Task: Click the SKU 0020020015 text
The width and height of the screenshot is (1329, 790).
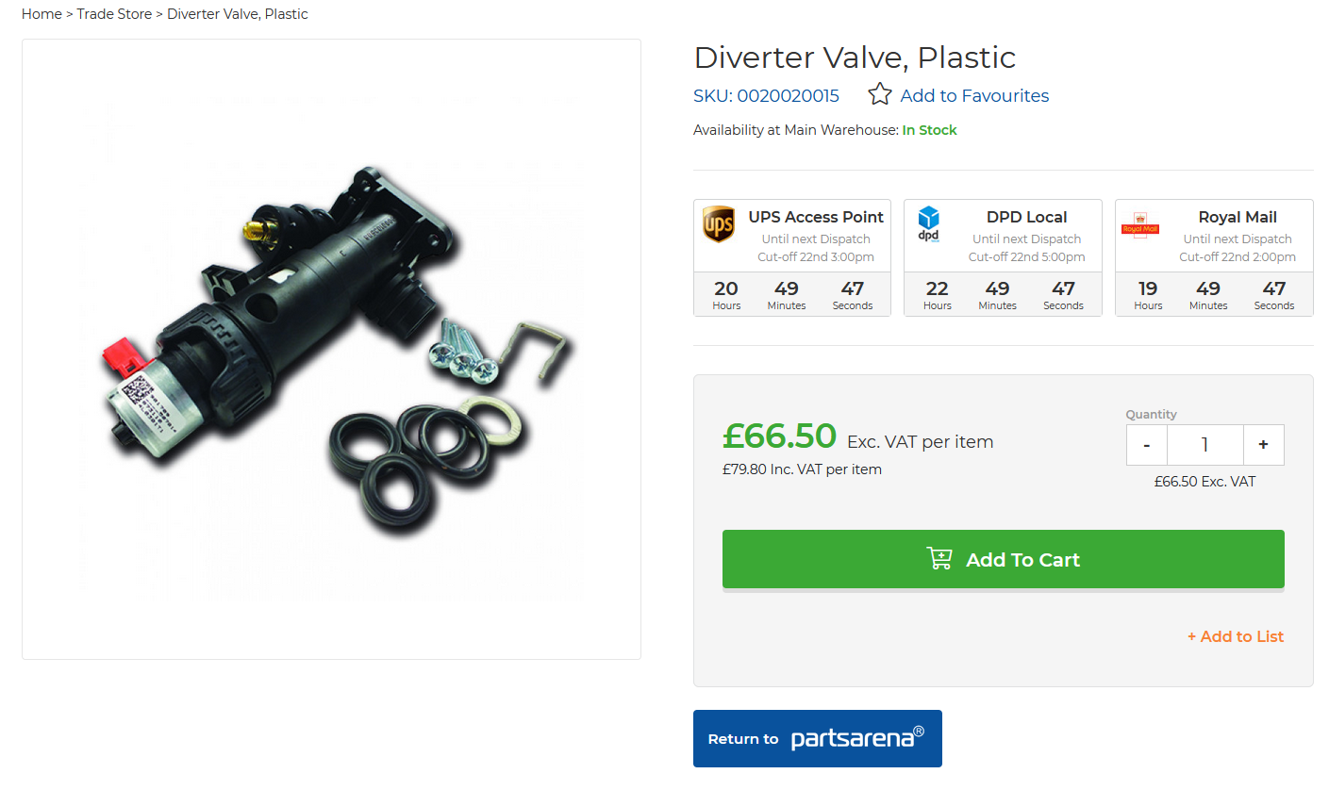Action: (x=766, y=95)
